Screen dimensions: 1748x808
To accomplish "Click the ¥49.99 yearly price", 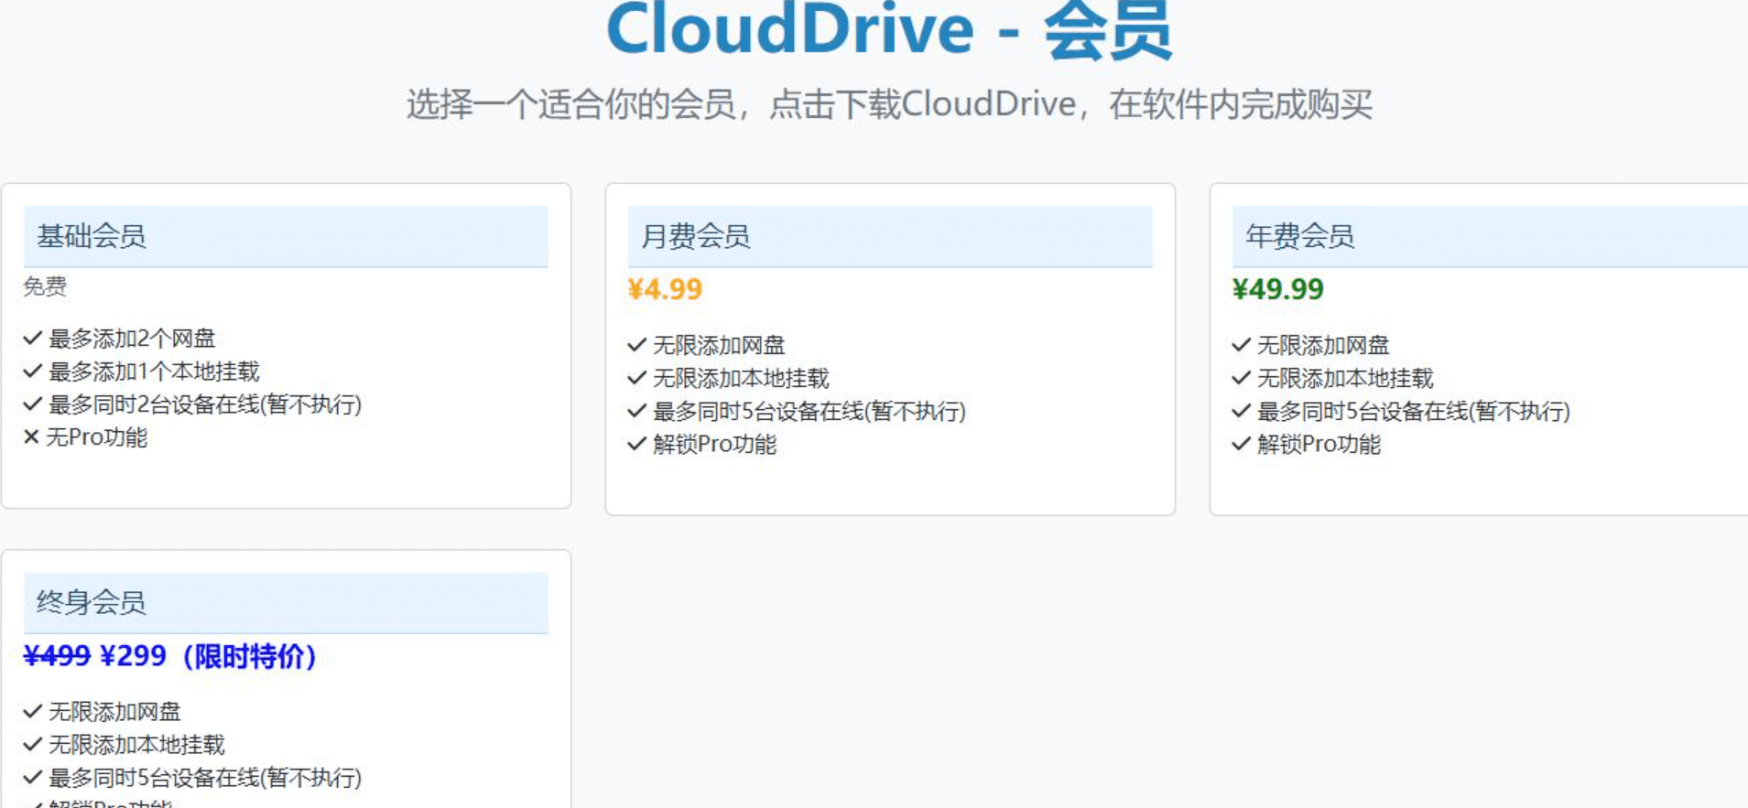I will (1277, 290).
